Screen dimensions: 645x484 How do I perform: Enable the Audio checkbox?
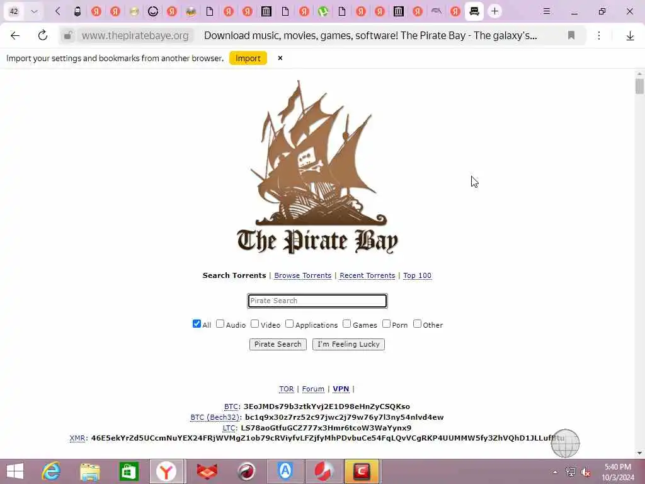(x=220, y=324)
